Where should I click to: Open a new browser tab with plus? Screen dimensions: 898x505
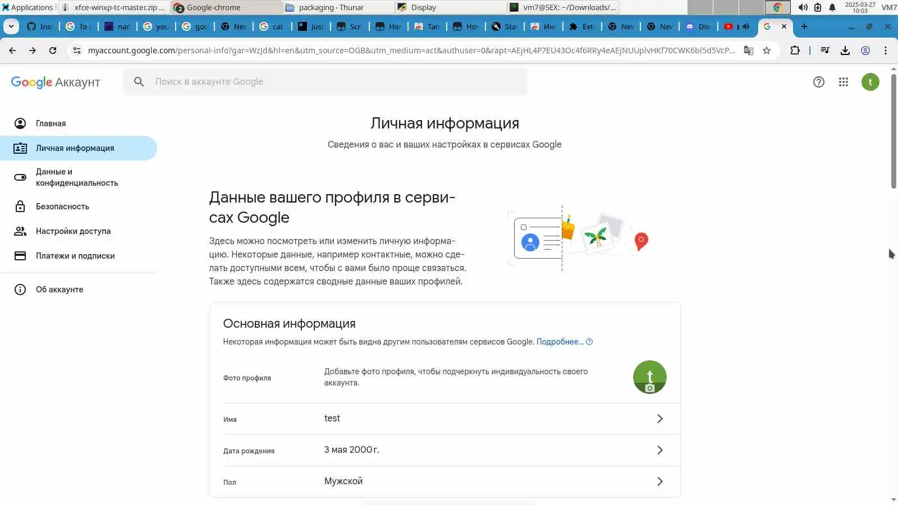[804, 26]
